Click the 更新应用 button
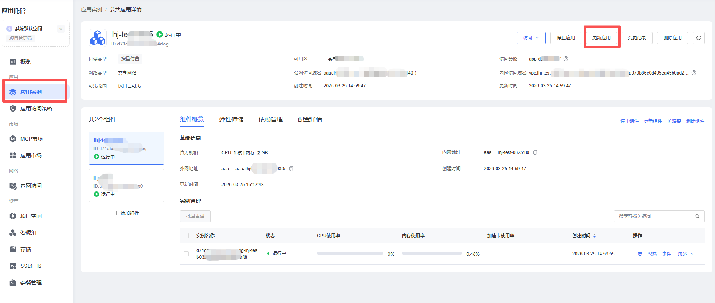715x303 pixels. click(601, 38)
